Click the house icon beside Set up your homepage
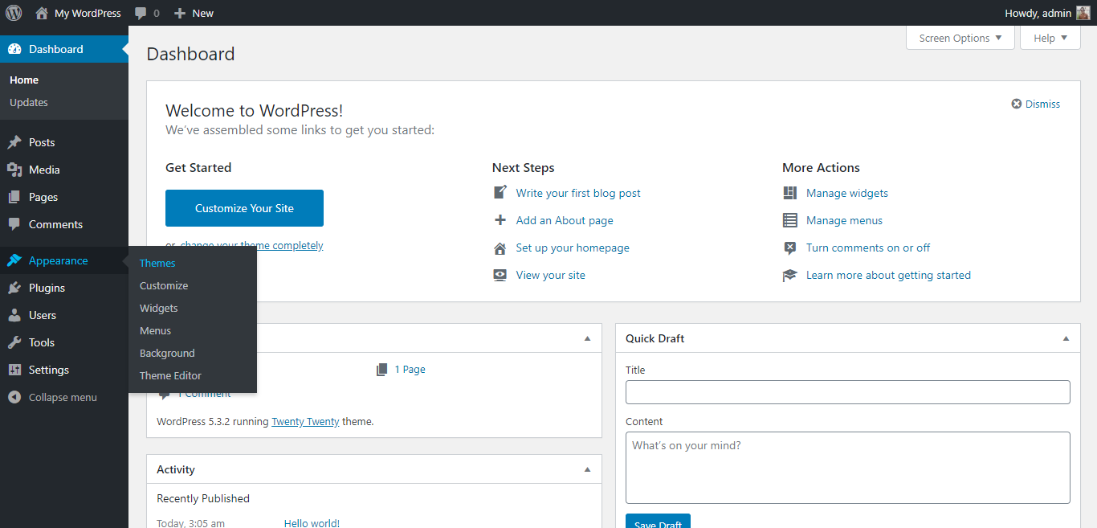This screenshot has width=1097, height=528. click(500, 248)
